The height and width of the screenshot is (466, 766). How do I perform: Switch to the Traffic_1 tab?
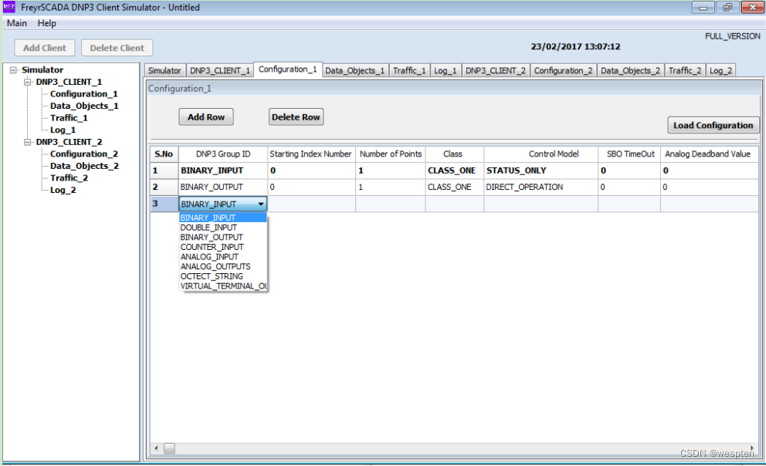[x=409, y=71]
